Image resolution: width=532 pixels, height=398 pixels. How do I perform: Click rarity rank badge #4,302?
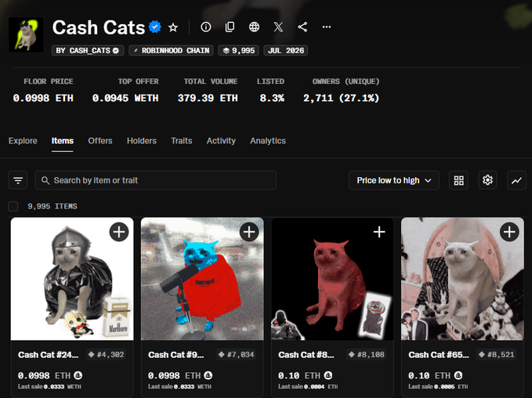pyautogui.click(x=107, y=355)
